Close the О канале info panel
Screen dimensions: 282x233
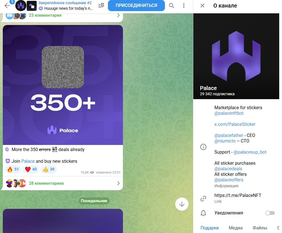click(202, 6)
